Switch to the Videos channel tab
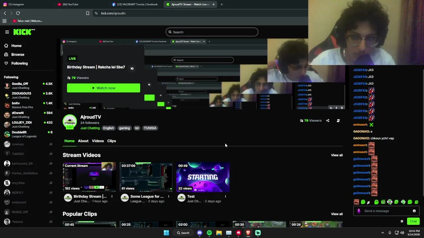Image resolution: width=424 pixels, height=238 pixels. point(98,141)
